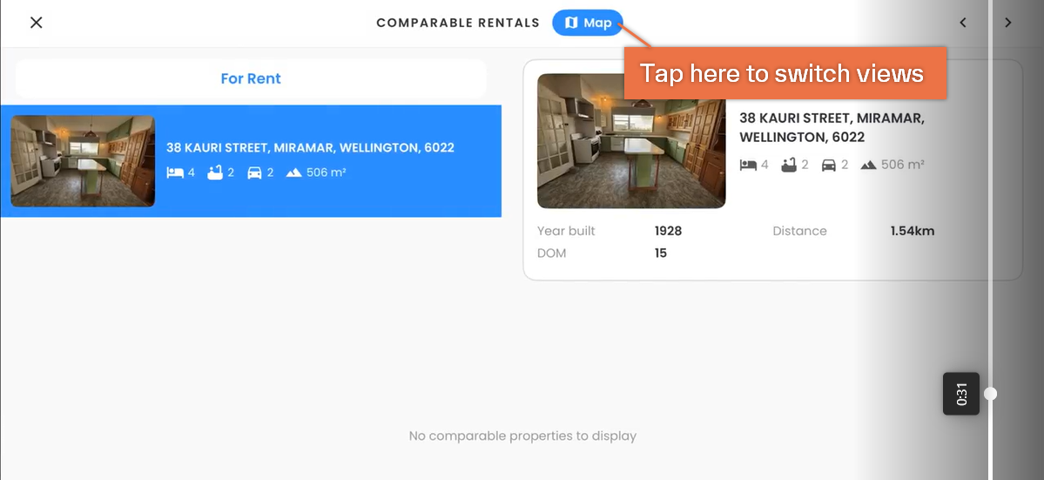
Task: Go to next property with right chevron
Action: pos(1008,23)
